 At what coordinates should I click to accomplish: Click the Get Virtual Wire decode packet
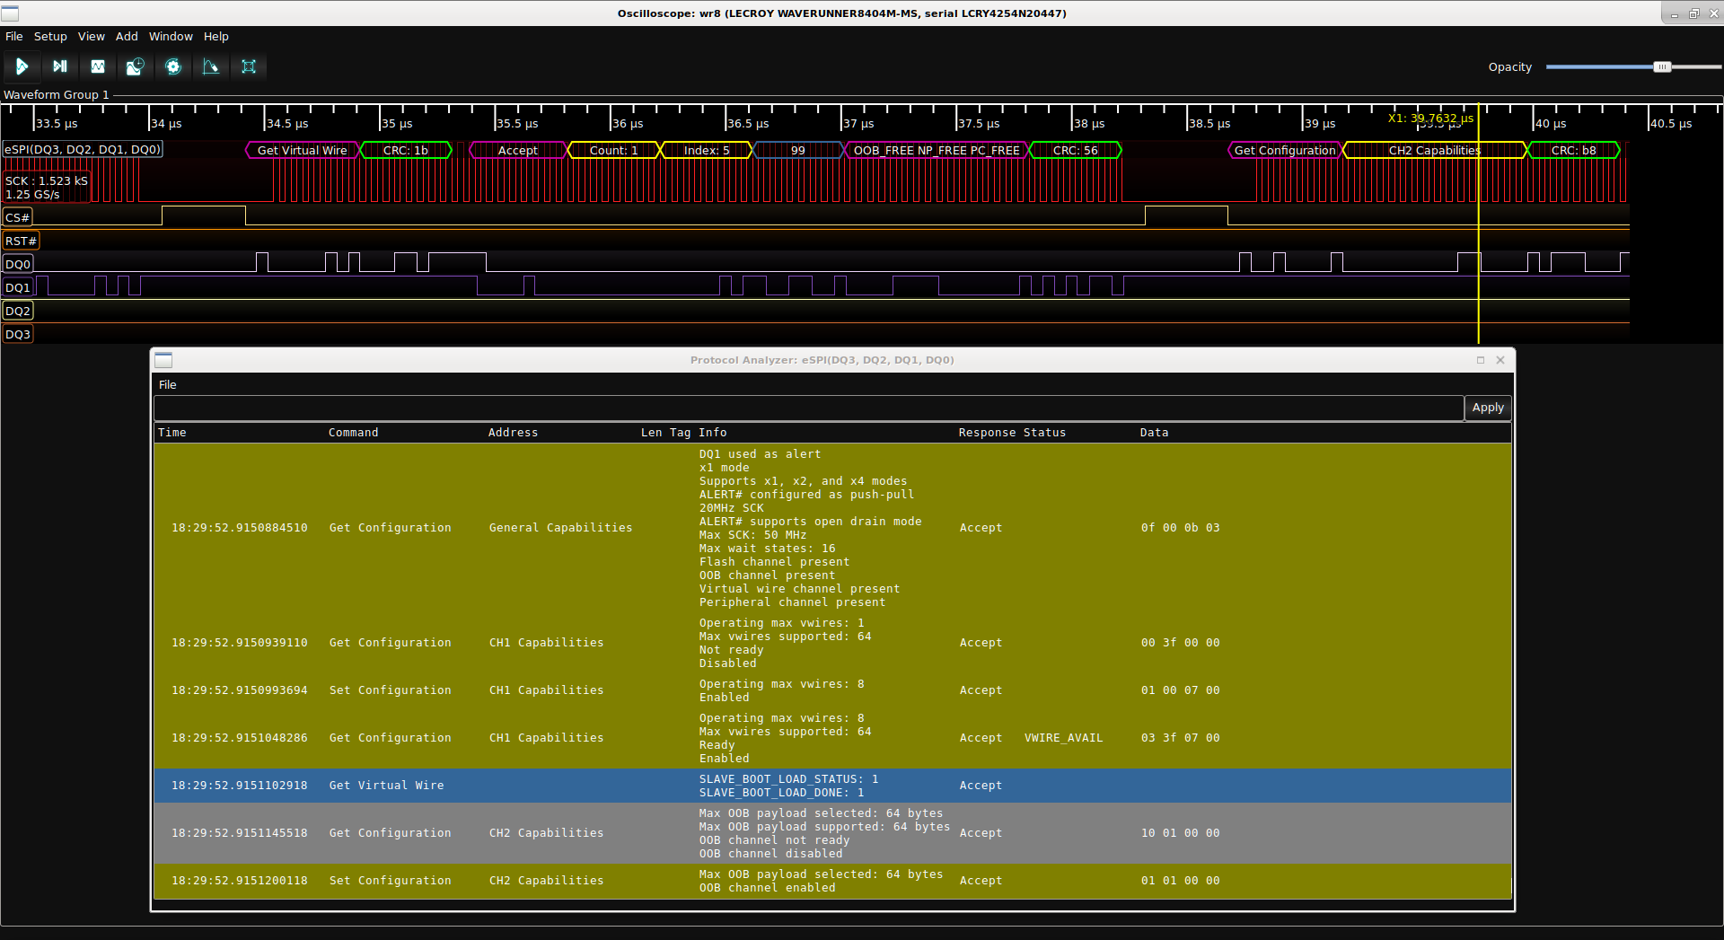pyautogui.click(x=302, y=150)
